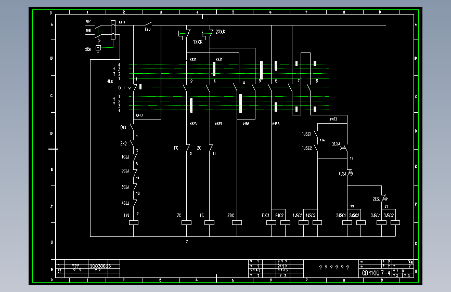Click the K463 node label
The image size is (451, 292).
(x=276, y=124)
